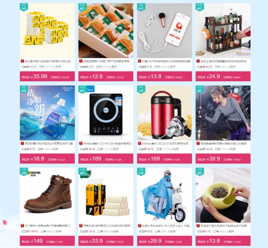Open the sportswear woman workout image
Image resolution: width=268 pixels, height=248 pixels.
(x=223, y=113)
